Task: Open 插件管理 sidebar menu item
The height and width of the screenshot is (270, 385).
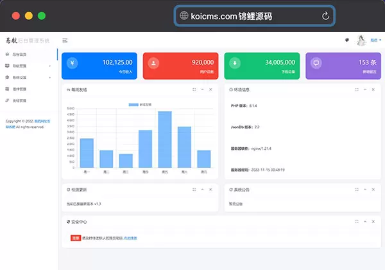Action: pos(28,89)
